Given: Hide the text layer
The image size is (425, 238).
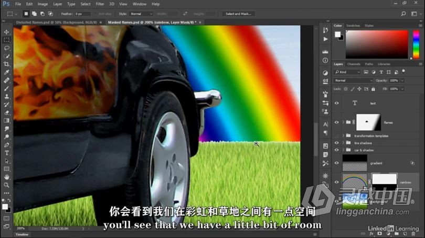Looking at the screenshot, I should [337, 103].
